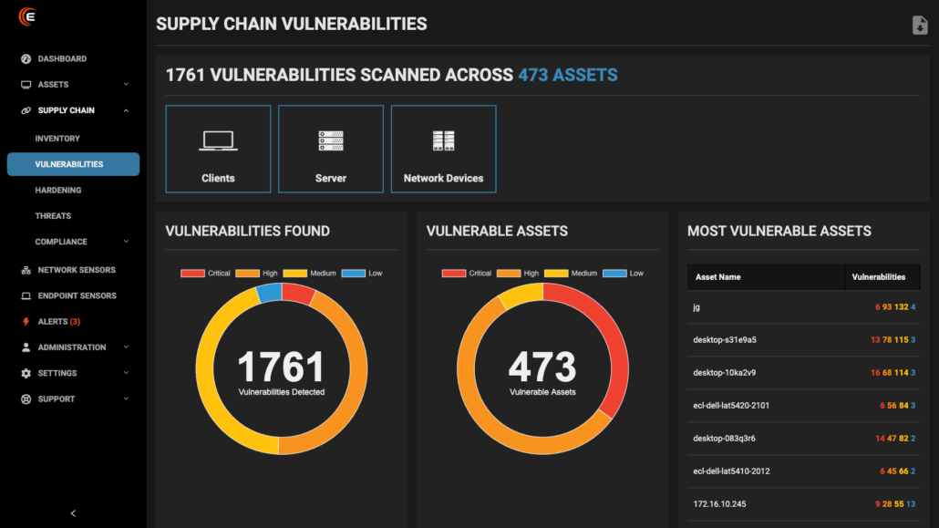Click the Network Devices filter card
939x528 pixels.
tap(443, 149)
